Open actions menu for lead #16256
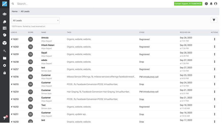The image size is (222, 127). [215, 77]
